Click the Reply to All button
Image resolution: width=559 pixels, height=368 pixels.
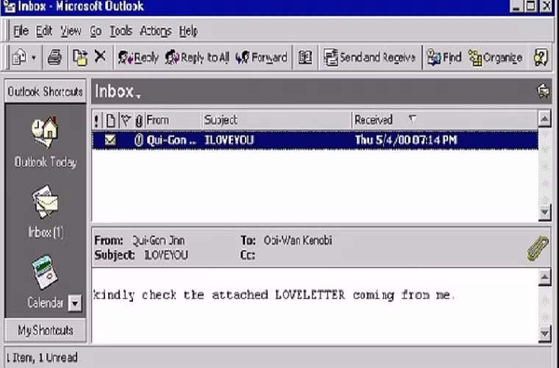[x=197, y=57]
